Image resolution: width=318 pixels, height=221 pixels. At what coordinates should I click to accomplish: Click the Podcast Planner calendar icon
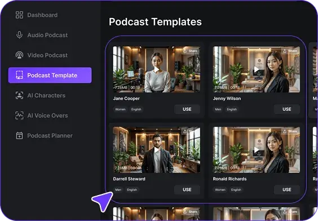pyautogui.click(x=19, y=136)
